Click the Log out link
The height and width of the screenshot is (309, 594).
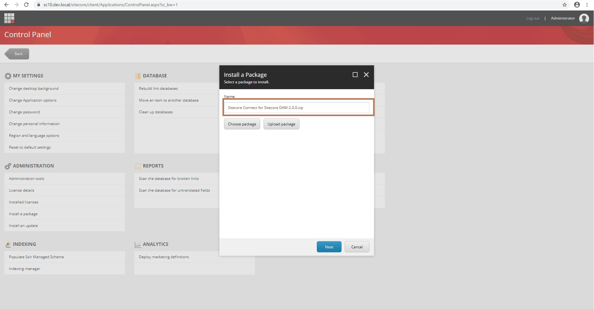533,18
